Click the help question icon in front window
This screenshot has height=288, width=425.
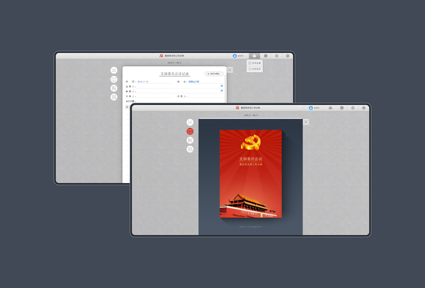click(364, 108)
